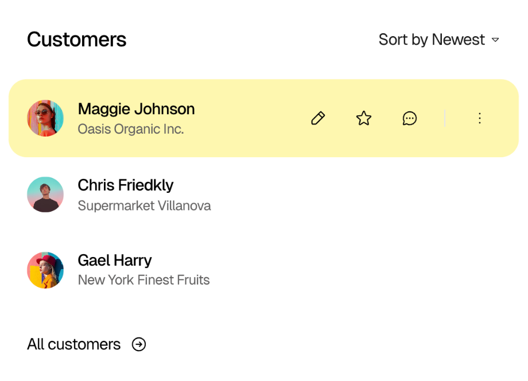Open the Customers section header
The height and width of the screenshot is (381, 528).
[x=76, y=39]
